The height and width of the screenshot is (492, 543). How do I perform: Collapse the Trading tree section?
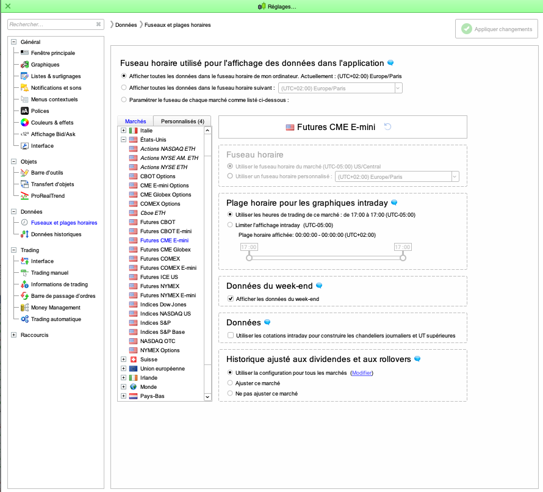(x=14, y=250)
